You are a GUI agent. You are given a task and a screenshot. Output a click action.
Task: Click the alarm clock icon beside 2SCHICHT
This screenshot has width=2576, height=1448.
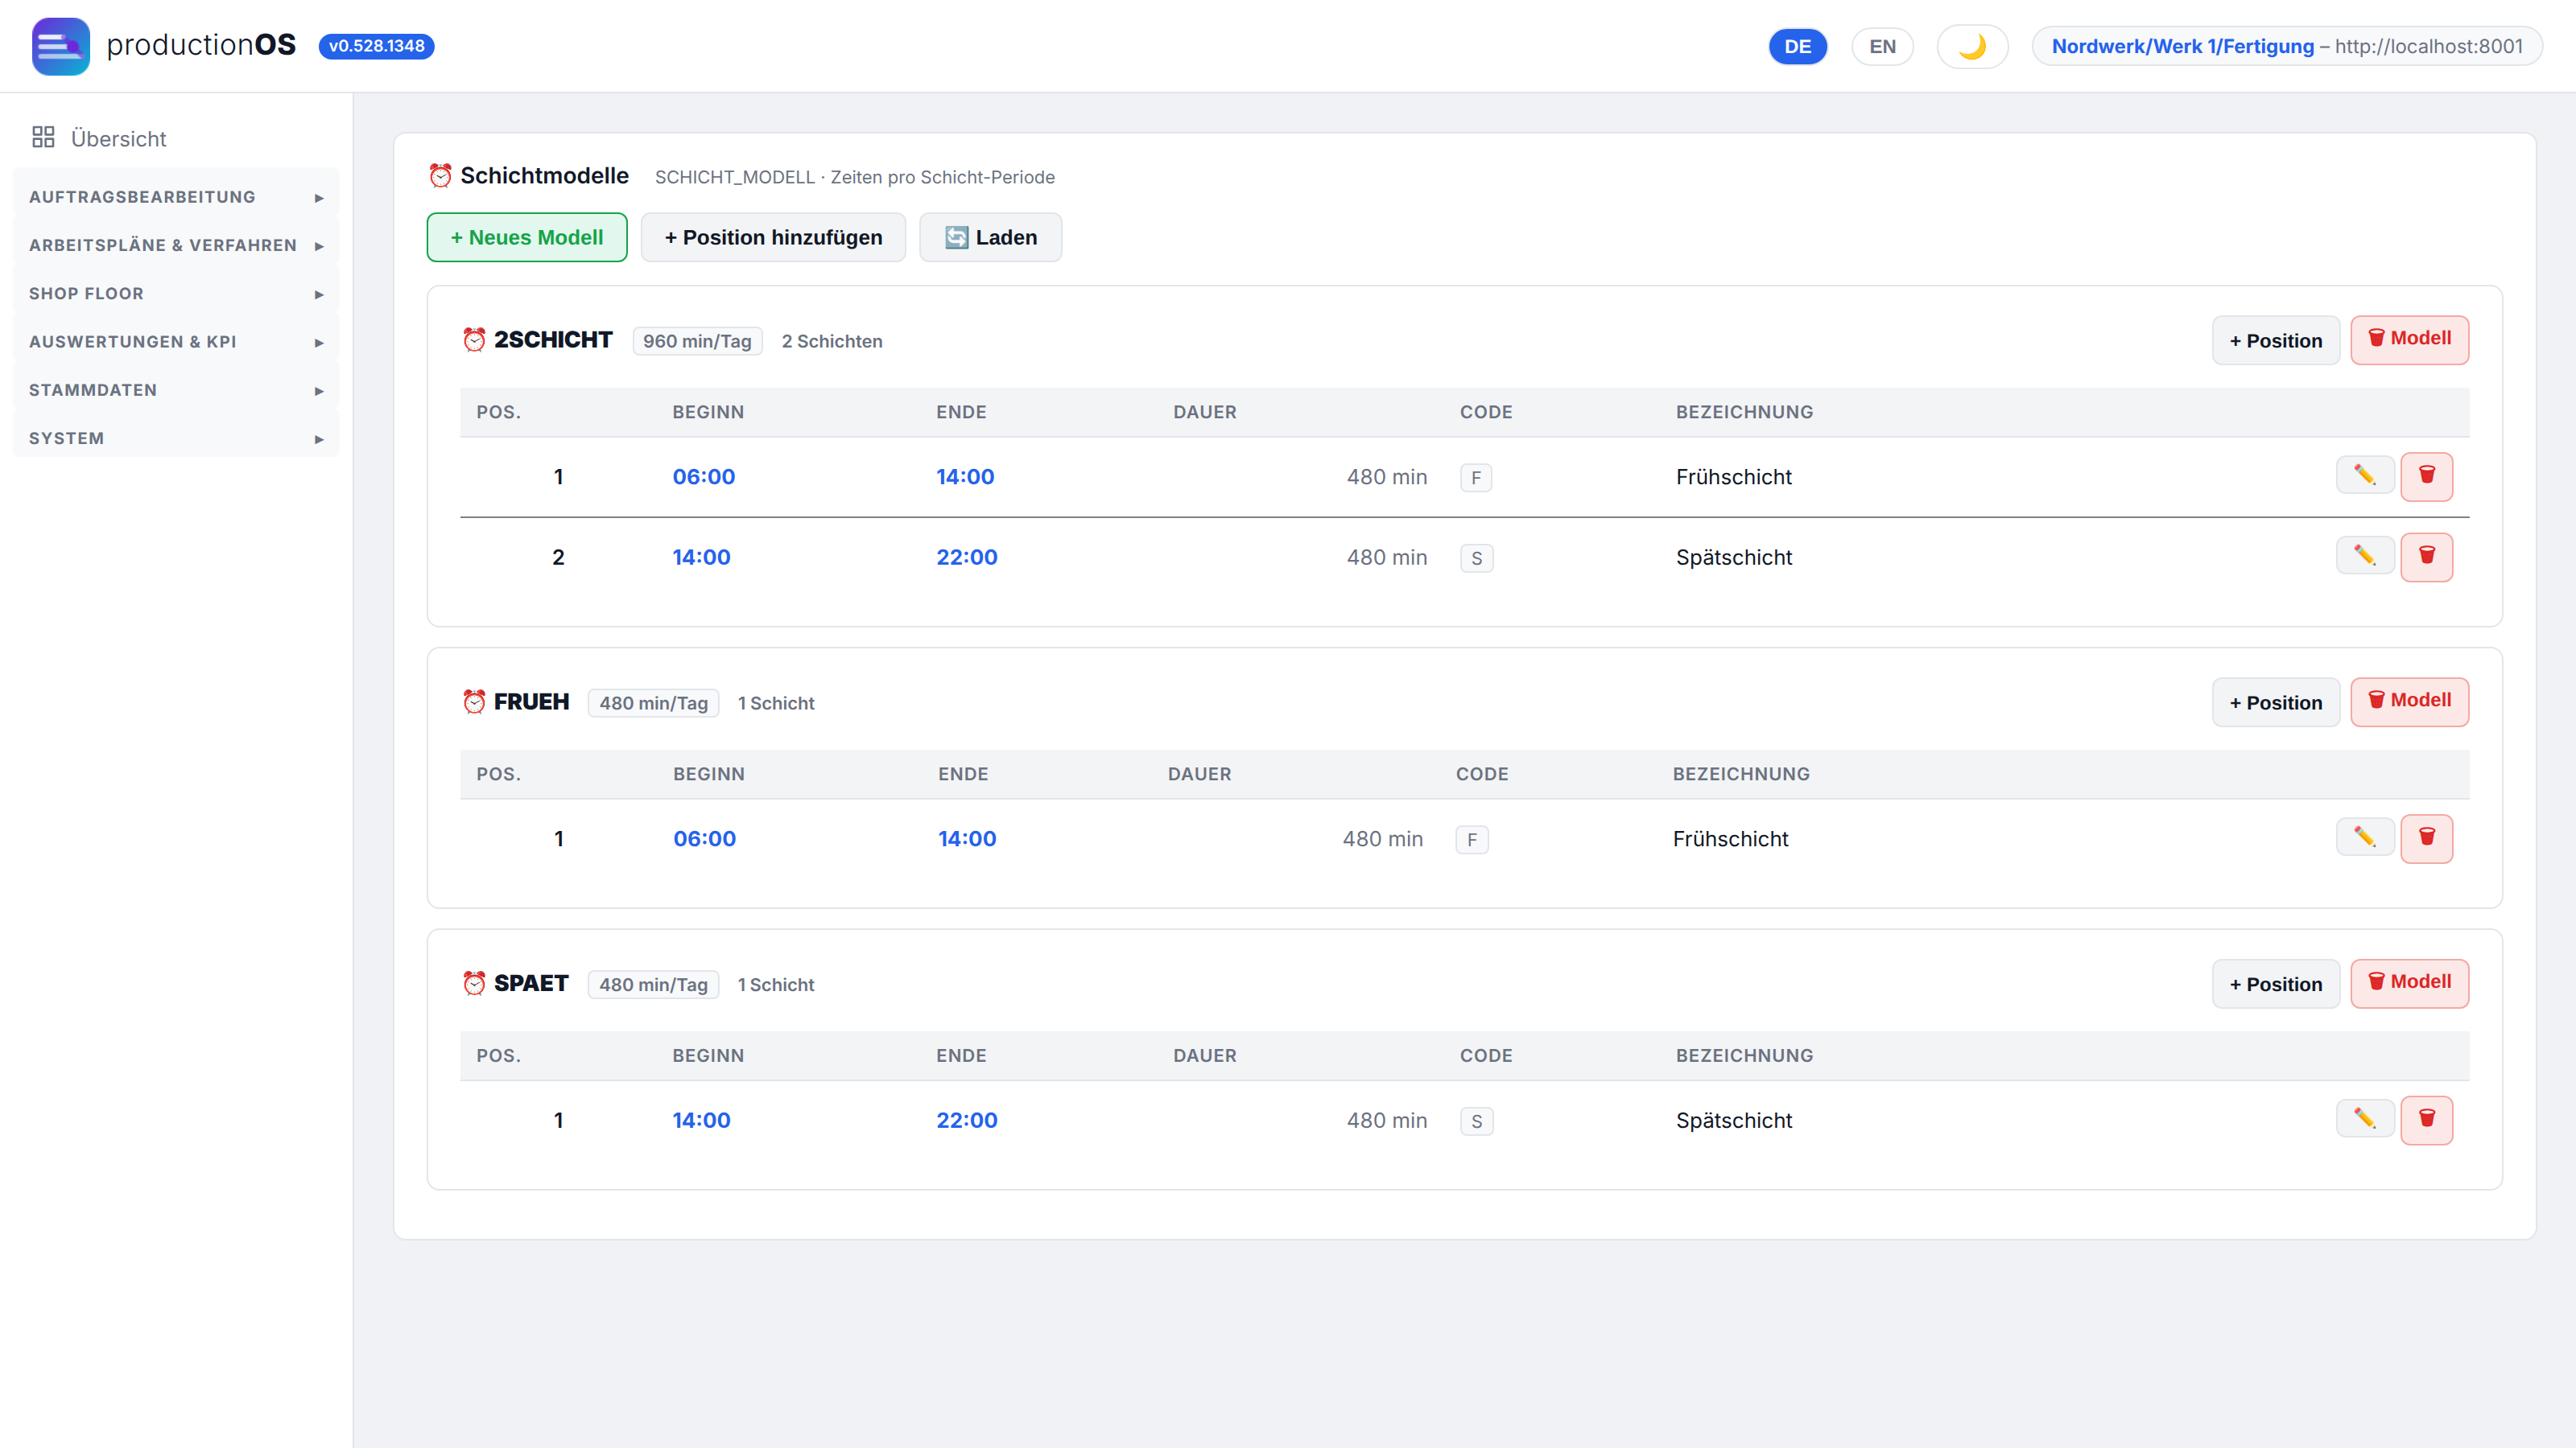coord(474,341)
